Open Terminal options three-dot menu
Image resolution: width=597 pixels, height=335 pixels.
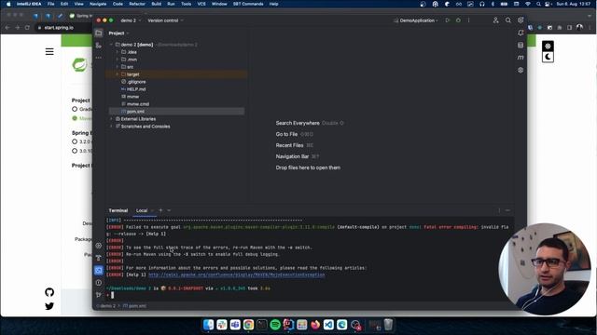click(x=499, y=210)
